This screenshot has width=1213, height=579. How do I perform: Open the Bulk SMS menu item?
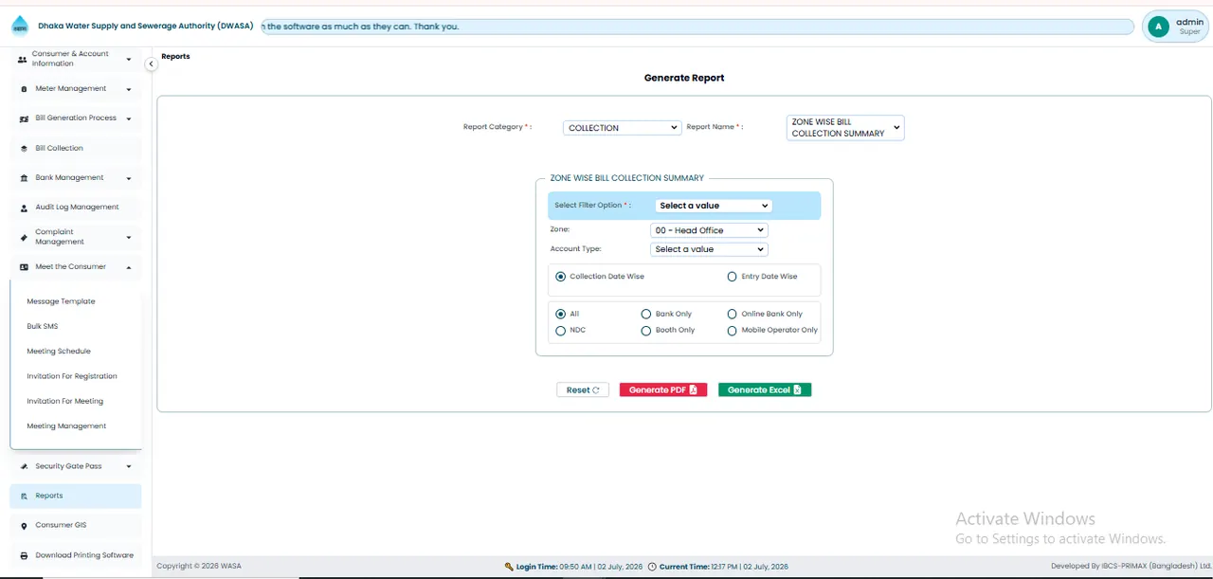43,326
